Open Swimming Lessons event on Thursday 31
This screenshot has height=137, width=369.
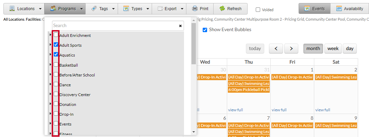[249, 84]
